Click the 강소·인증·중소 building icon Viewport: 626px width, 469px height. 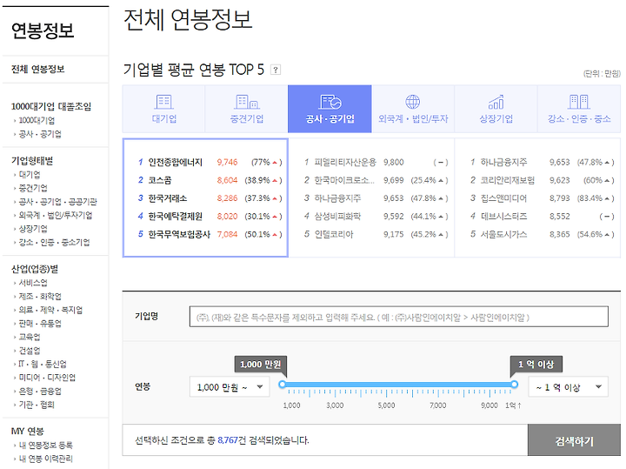pos(579,102)
